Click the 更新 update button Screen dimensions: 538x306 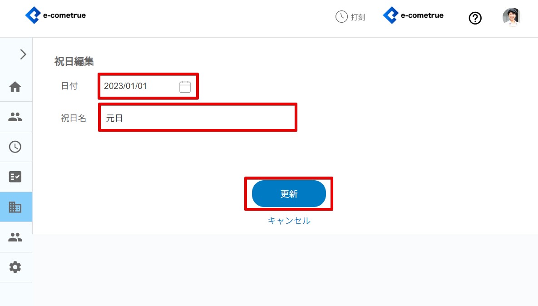tap(289, 194)
